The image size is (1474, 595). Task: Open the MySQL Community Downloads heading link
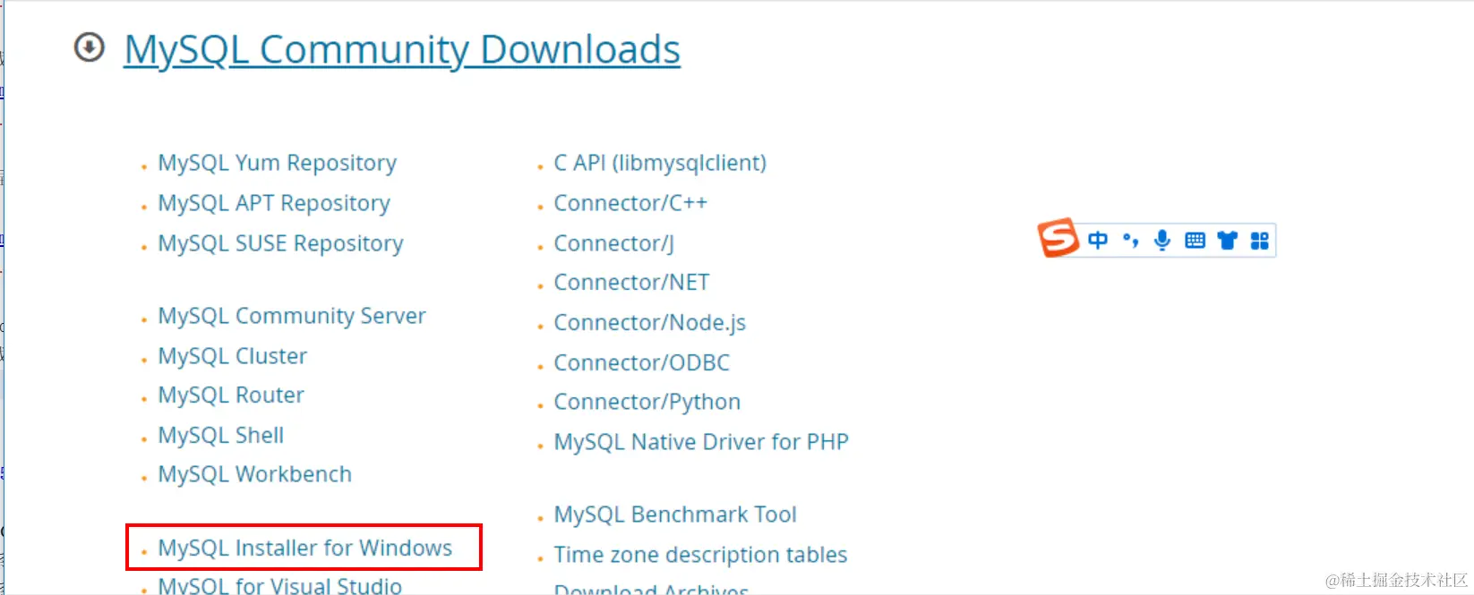pos(402,50)
